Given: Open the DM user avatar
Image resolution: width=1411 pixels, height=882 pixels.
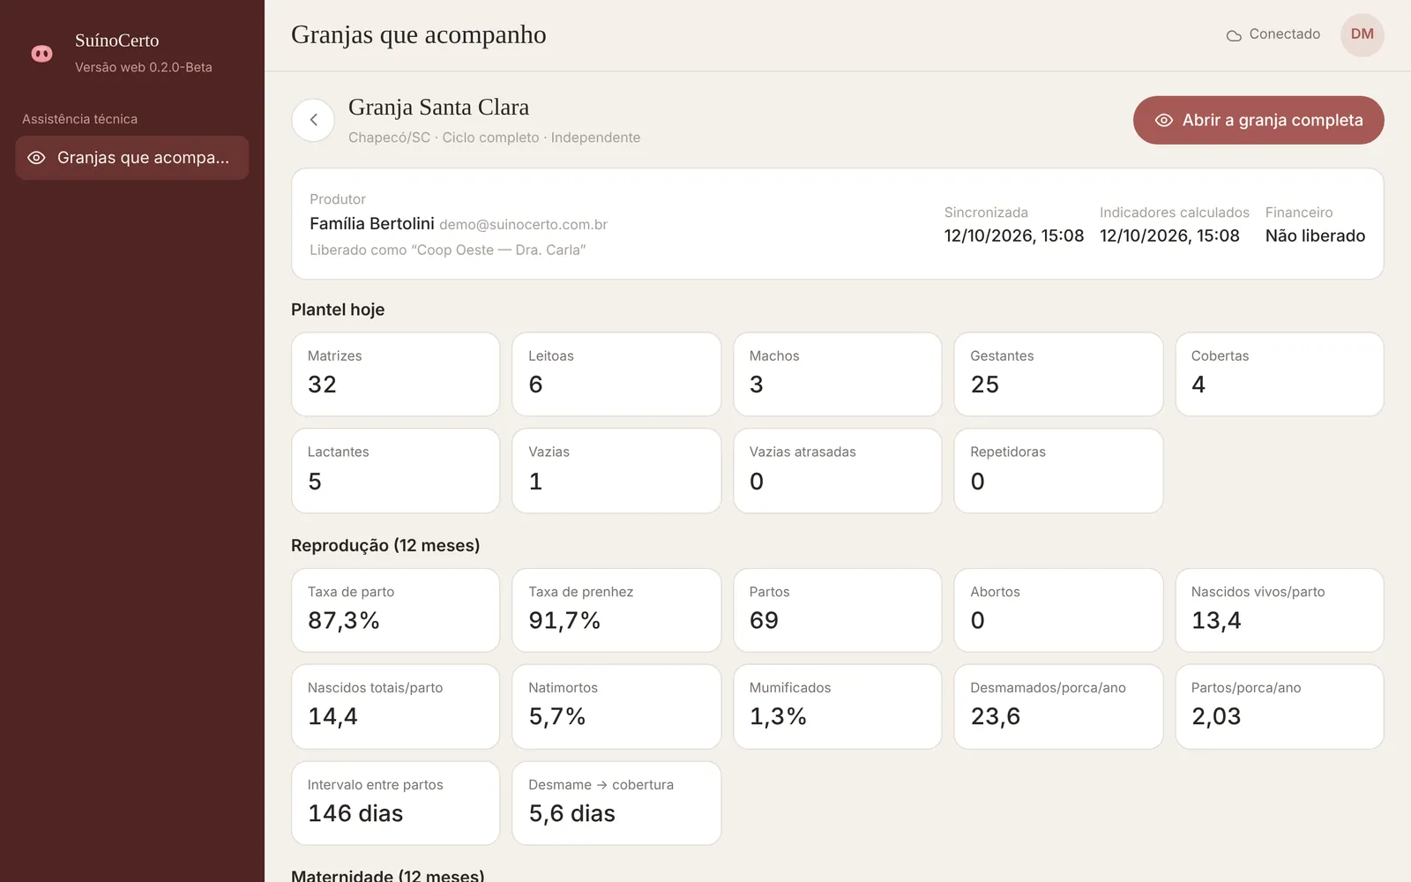Looking at the screenshot, I should (x=1362, y=34).
